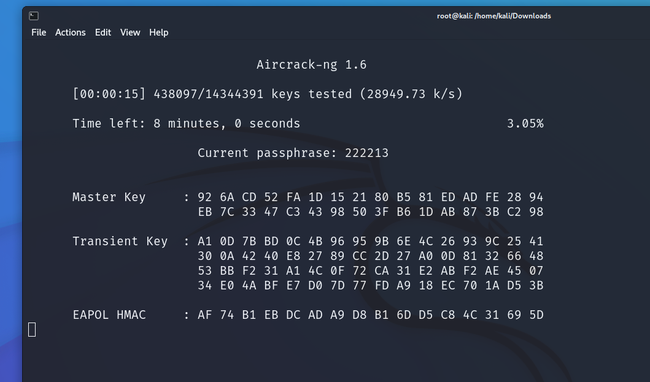Select the EAPOL HMAC hex value
This screenshot has height=382, width=650.
371,315
